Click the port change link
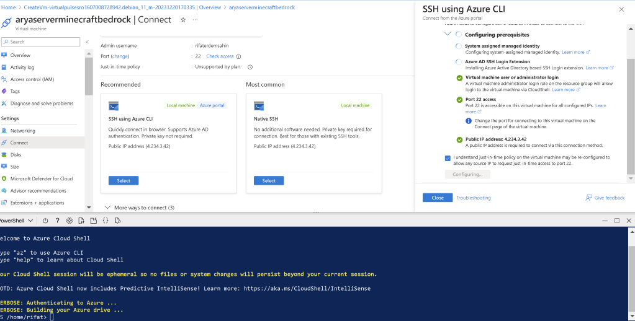This screenshot has height=321, width=635. pos(119,56)
